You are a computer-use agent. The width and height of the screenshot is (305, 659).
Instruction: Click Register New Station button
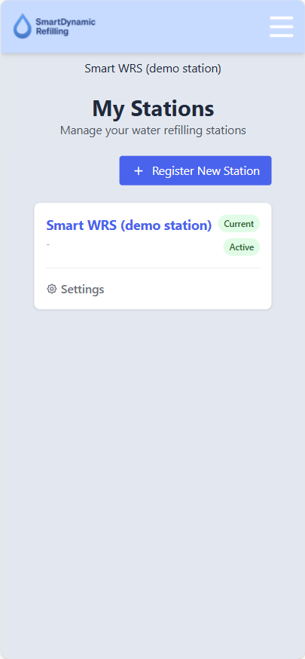[196, 170]
